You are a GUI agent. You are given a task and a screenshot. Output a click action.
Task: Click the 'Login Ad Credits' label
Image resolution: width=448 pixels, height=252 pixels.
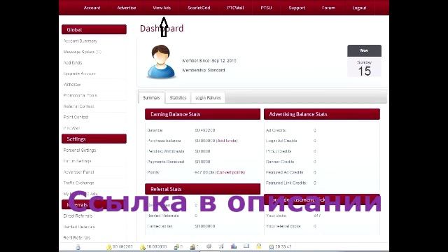coord(281,141)
